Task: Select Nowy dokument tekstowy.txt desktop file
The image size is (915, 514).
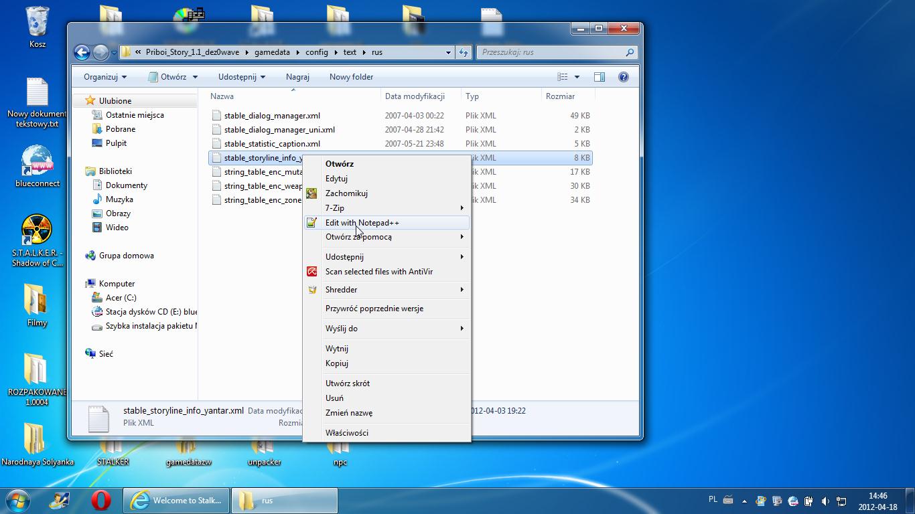Action: tap(37, 102)
